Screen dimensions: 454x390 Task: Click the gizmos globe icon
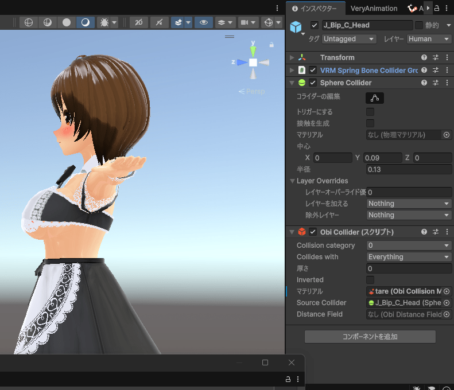[x=269, y=22]
